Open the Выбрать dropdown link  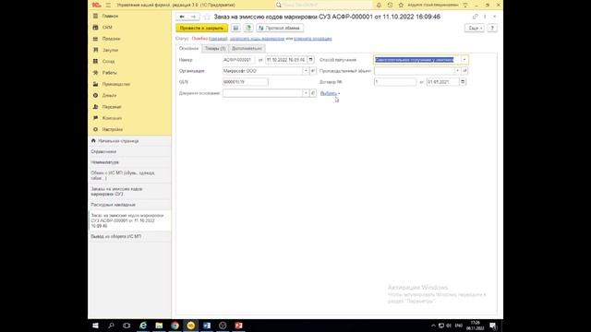point(330,93)
